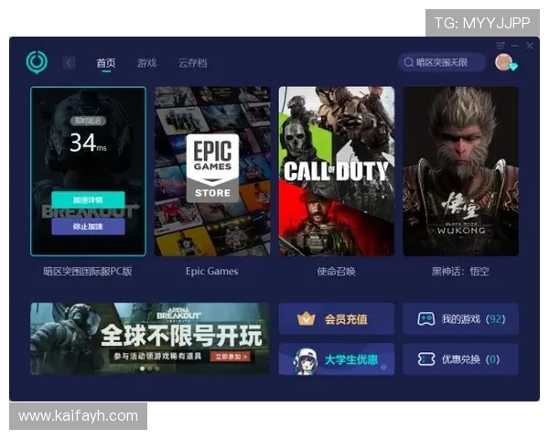Open the 首页 home tab
This screenshot has width=549, height=439.
click(x=106, y=63)
